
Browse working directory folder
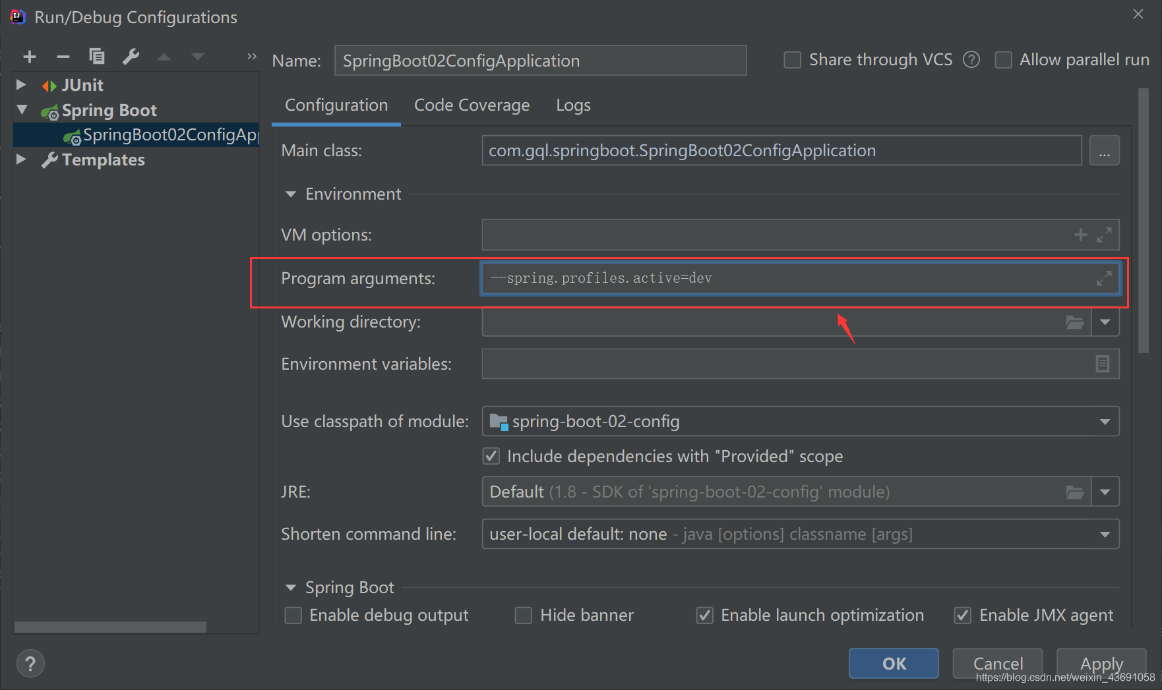click(1075, 322)
